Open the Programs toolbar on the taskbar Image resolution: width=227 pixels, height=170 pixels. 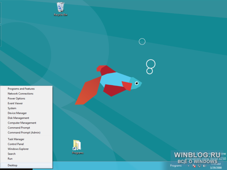pyautogui.click(x=176, y=166)
